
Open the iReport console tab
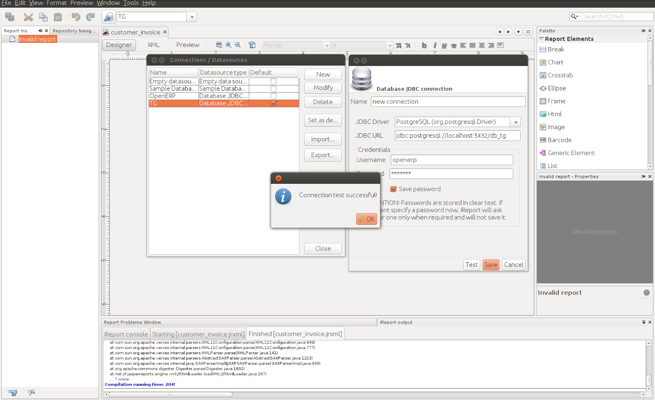[126, 334]
